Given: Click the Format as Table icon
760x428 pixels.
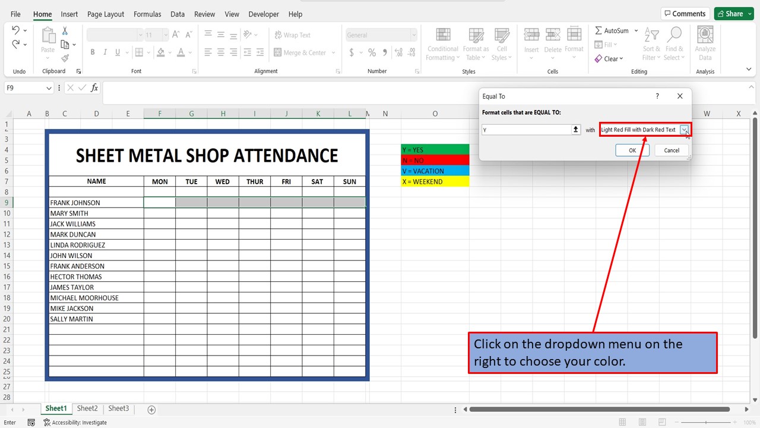Looking at the screenshot, I should click(x=476, y=44).
